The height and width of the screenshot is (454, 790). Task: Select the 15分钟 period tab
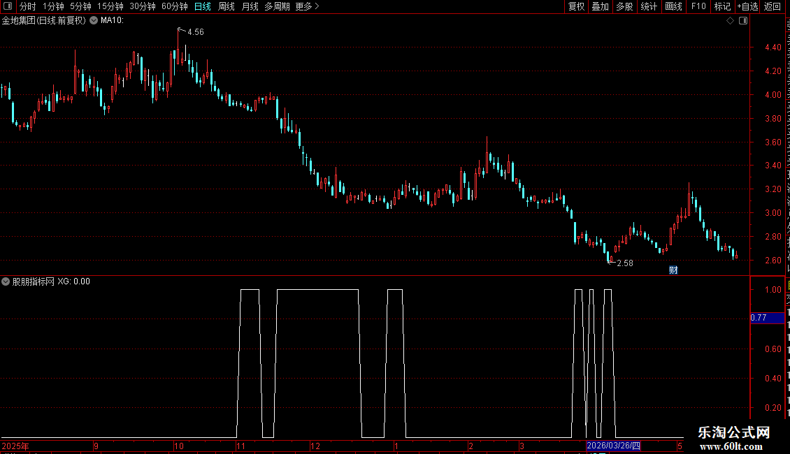coord(110,6)
